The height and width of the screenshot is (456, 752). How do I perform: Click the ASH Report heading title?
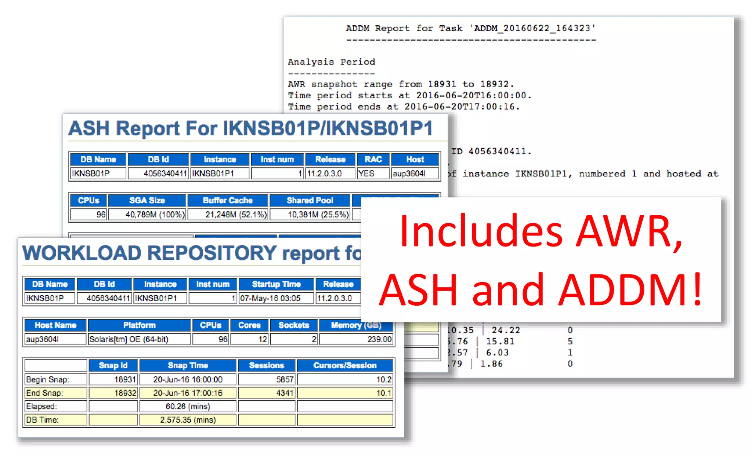point(250,129)
